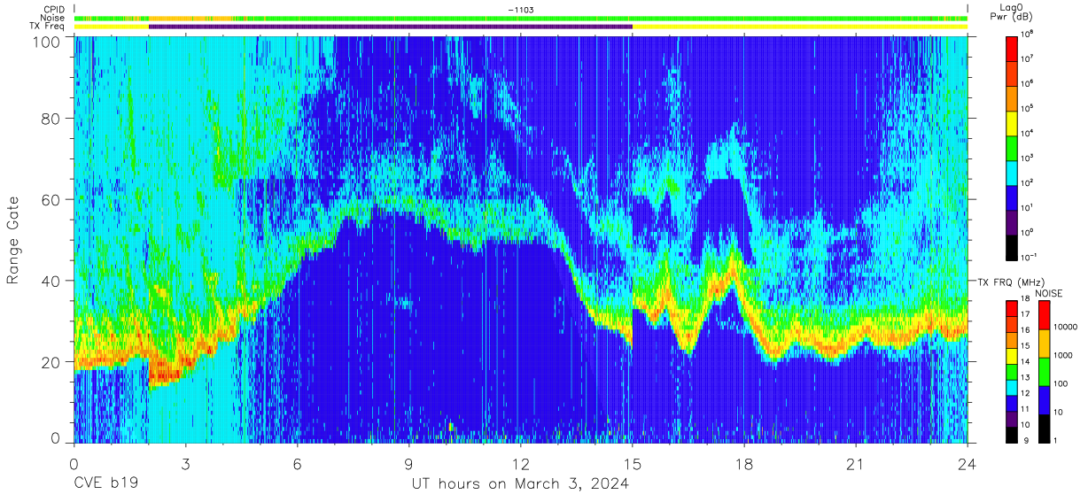Click the 10⁸ label on power colorbar
The height and width of the screenshot is (502, 1088).
tap(1029, 35)
